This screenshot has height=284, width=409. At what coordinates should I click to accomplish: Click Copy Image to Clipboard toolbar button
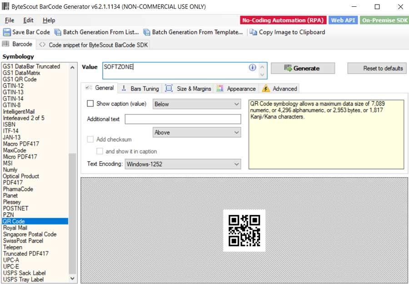coord(287,32)
